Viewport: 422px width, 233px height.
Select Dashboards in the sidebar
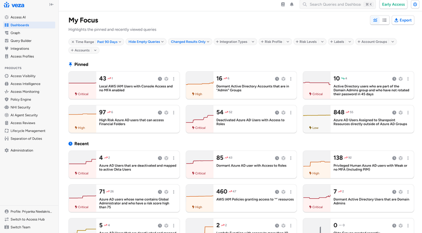(x=29, y=25)
